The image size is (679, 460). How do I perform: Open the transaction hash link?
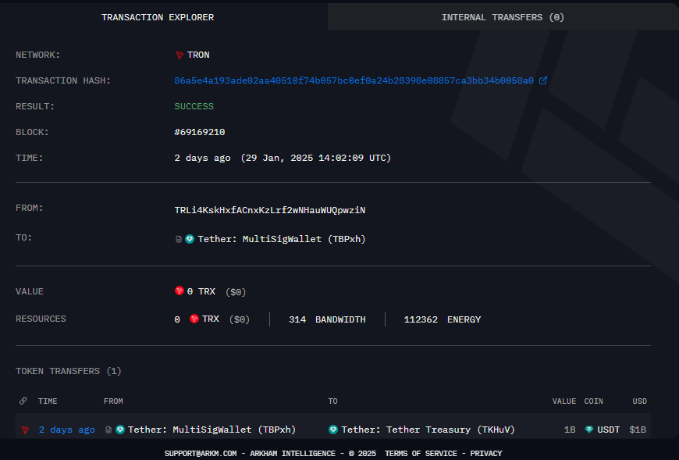(354, 80)
